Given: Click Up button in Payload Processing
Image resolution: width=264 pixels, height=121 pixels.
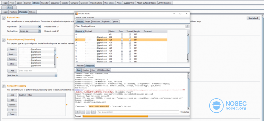Looking at the screenshot, I should coord(12,110).
